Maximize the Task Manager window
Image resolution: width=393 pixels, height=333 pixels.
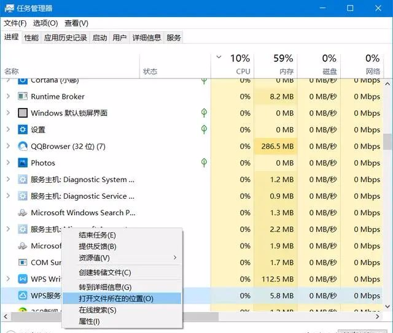(350, 8)
